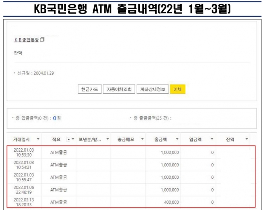Open 자동이체조회 button
Image resolution: width=263 pixels, height=210 pixels.
pos(119,89)
